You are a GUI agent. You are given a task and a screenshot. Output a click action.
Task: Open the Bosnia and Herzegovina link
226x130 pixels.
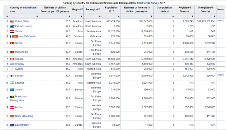[19, 98]
